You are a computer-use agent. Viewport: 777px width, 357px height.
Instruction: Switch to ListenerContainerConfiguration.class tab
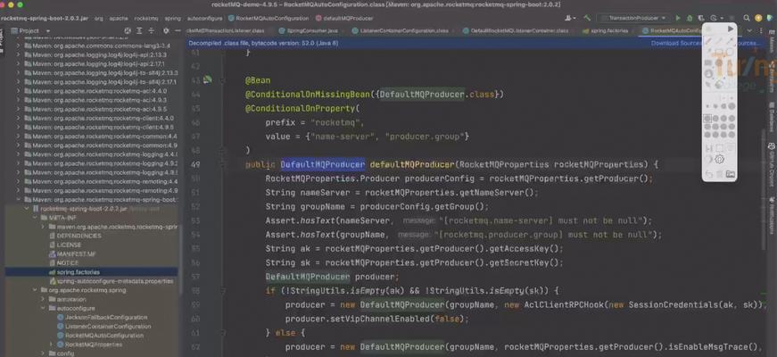pyautogui.click(x=401, y=30)
